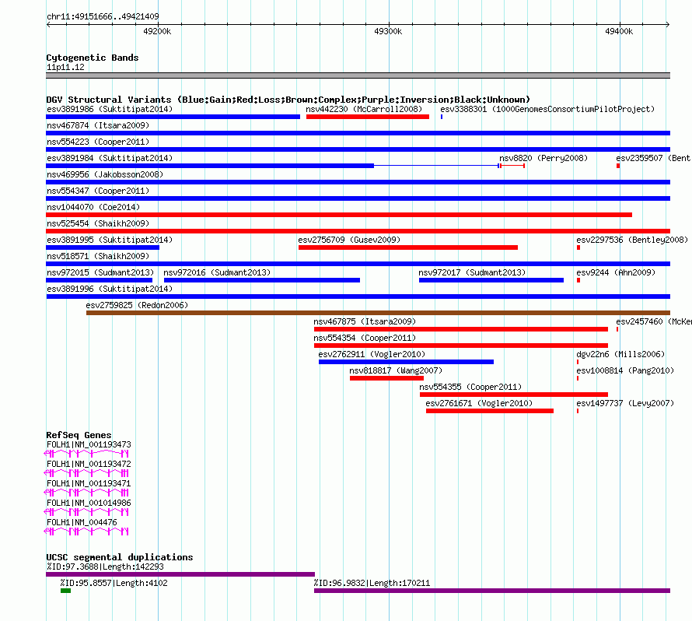The image size is (692, 621).
Task: Select the green %ID:95.8557 Length:4102 block
Action: pyautogui.click(x=66, y=591)
